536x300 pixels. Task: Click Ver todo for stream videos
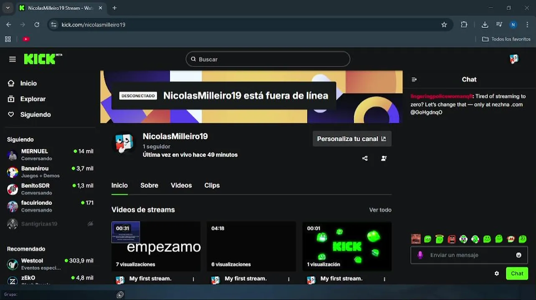pos(380,210)
